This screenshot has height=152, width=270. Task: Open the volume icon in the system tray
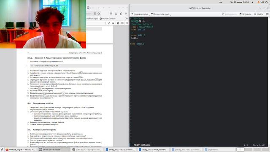pos(262,2)
